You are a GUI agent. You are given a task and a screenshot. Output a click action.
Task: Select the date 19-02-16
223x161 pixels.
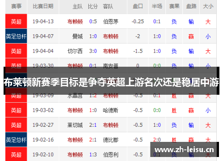(43, 140)
